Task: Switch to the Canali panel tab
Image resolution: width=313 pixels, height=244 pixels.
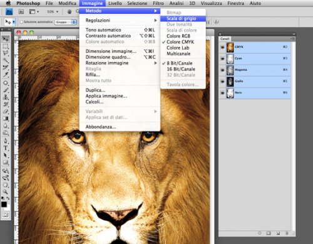Action: (225, 39)
